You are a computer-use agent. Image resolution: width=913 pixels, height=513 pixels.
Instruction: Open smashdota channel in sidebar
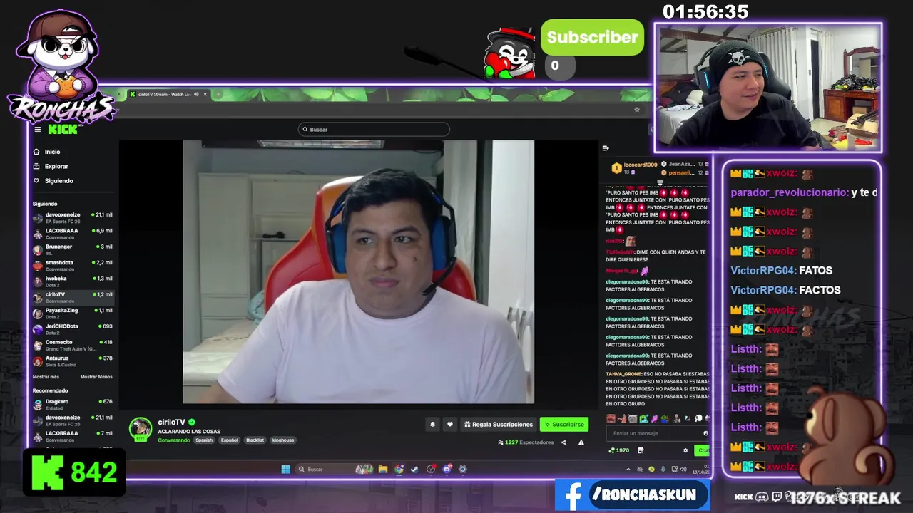point(73,265)
